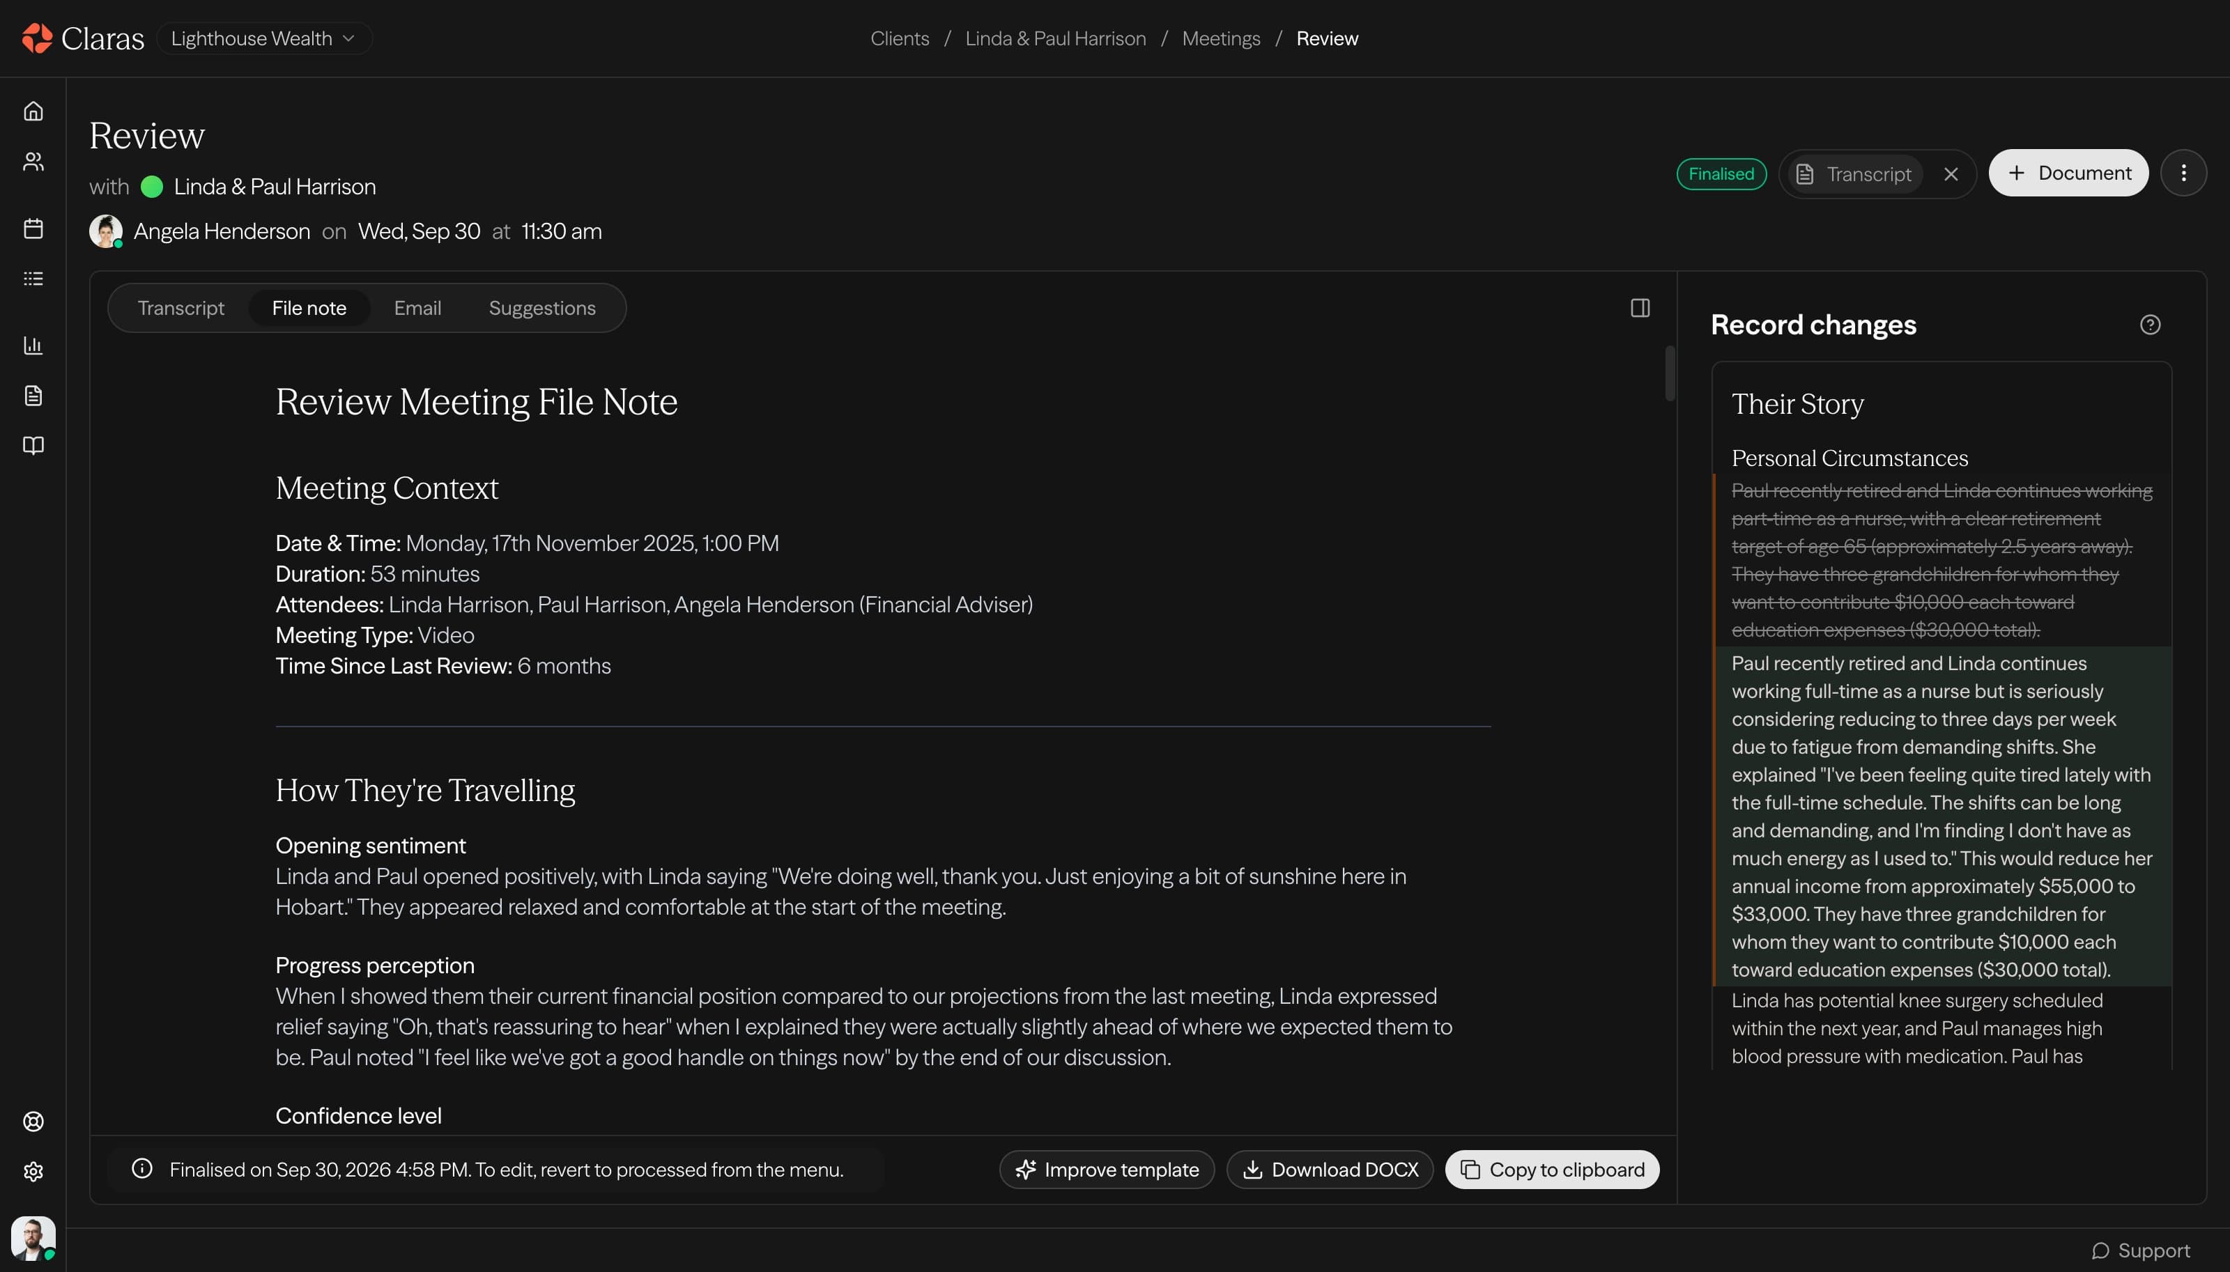Go to Clients breadcrumb
This screenshot has height=1272, width=2230.
(x=899, y=38)
